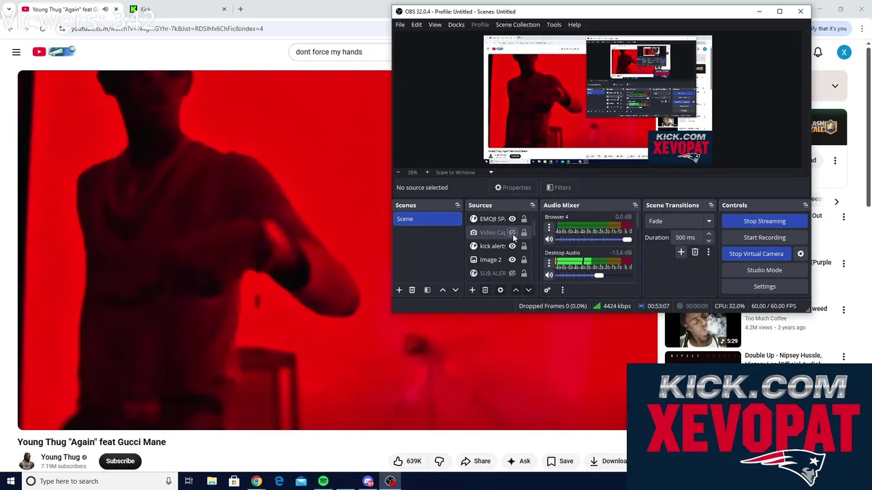Open Spotify from the taskbar

click(x=324, y=481)
